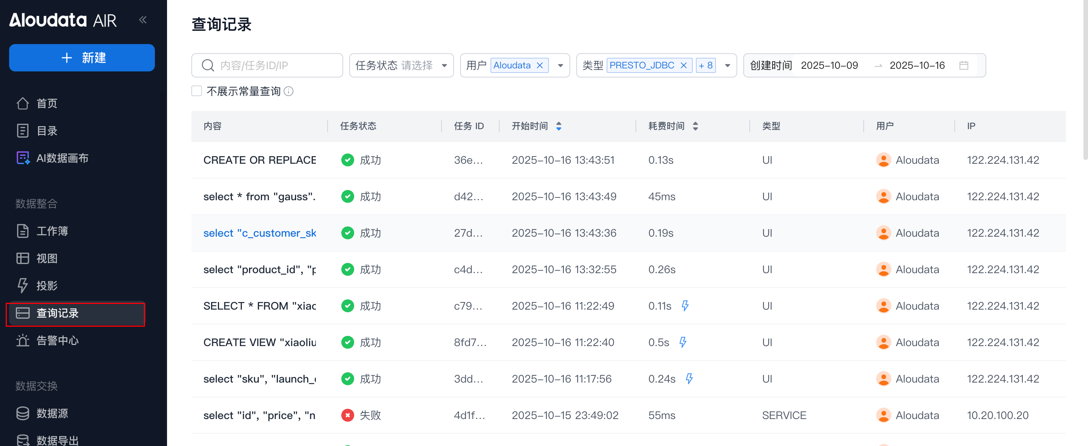This screenshot has height=446, width=1088.
Task: Expand the 用户 filter dropdown arrow
Action: pos(560,65)
